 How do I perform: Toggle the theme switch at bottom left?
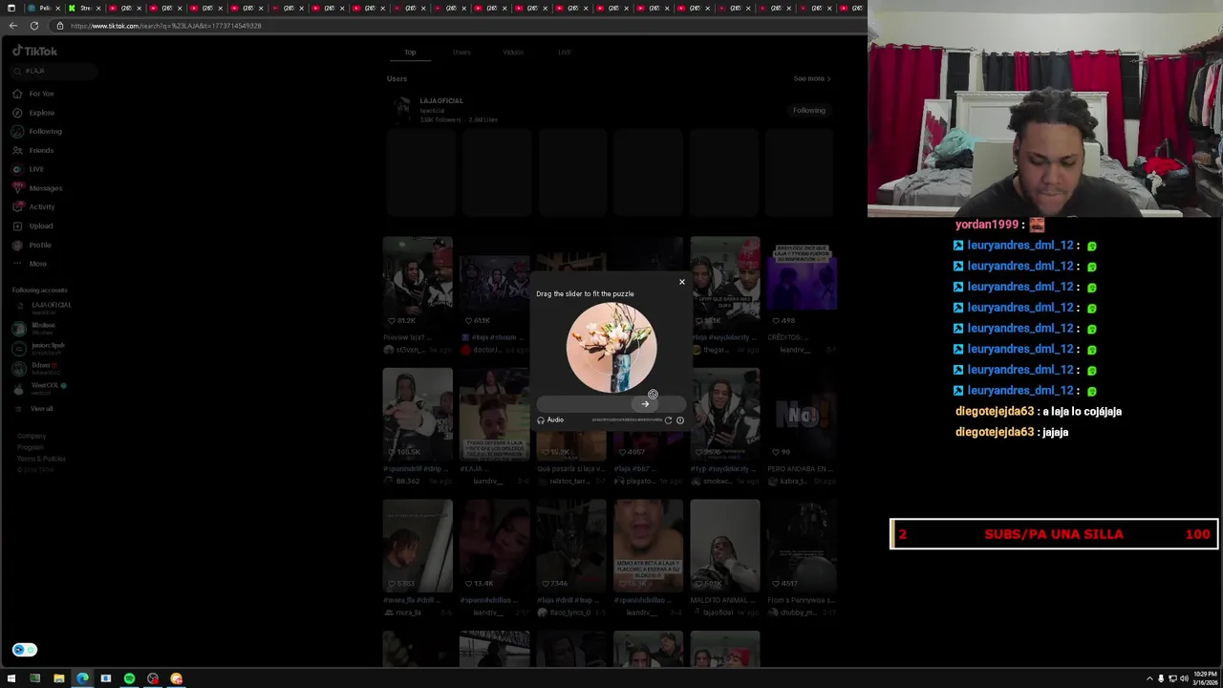click(24, 650)
